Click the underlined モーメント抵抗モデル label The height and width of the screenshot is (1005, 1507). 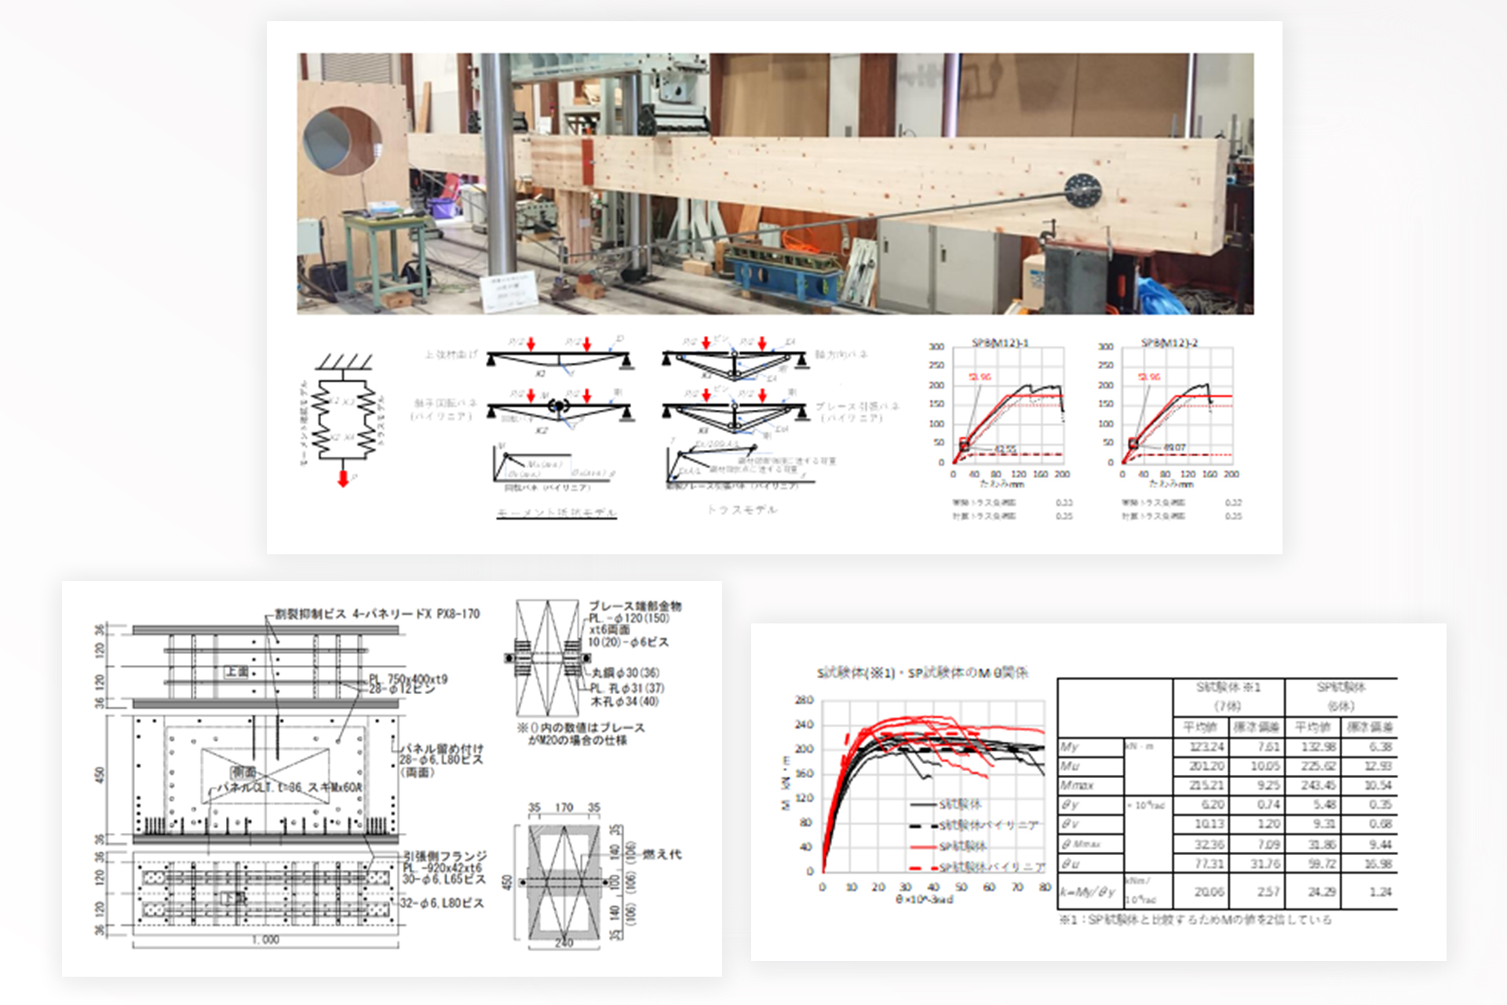[556, 513]
